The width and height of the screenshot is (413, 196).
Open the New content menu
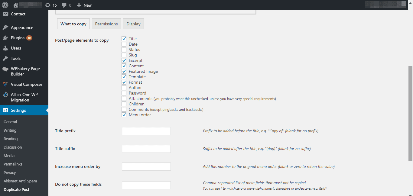click(x=84, y=5)
